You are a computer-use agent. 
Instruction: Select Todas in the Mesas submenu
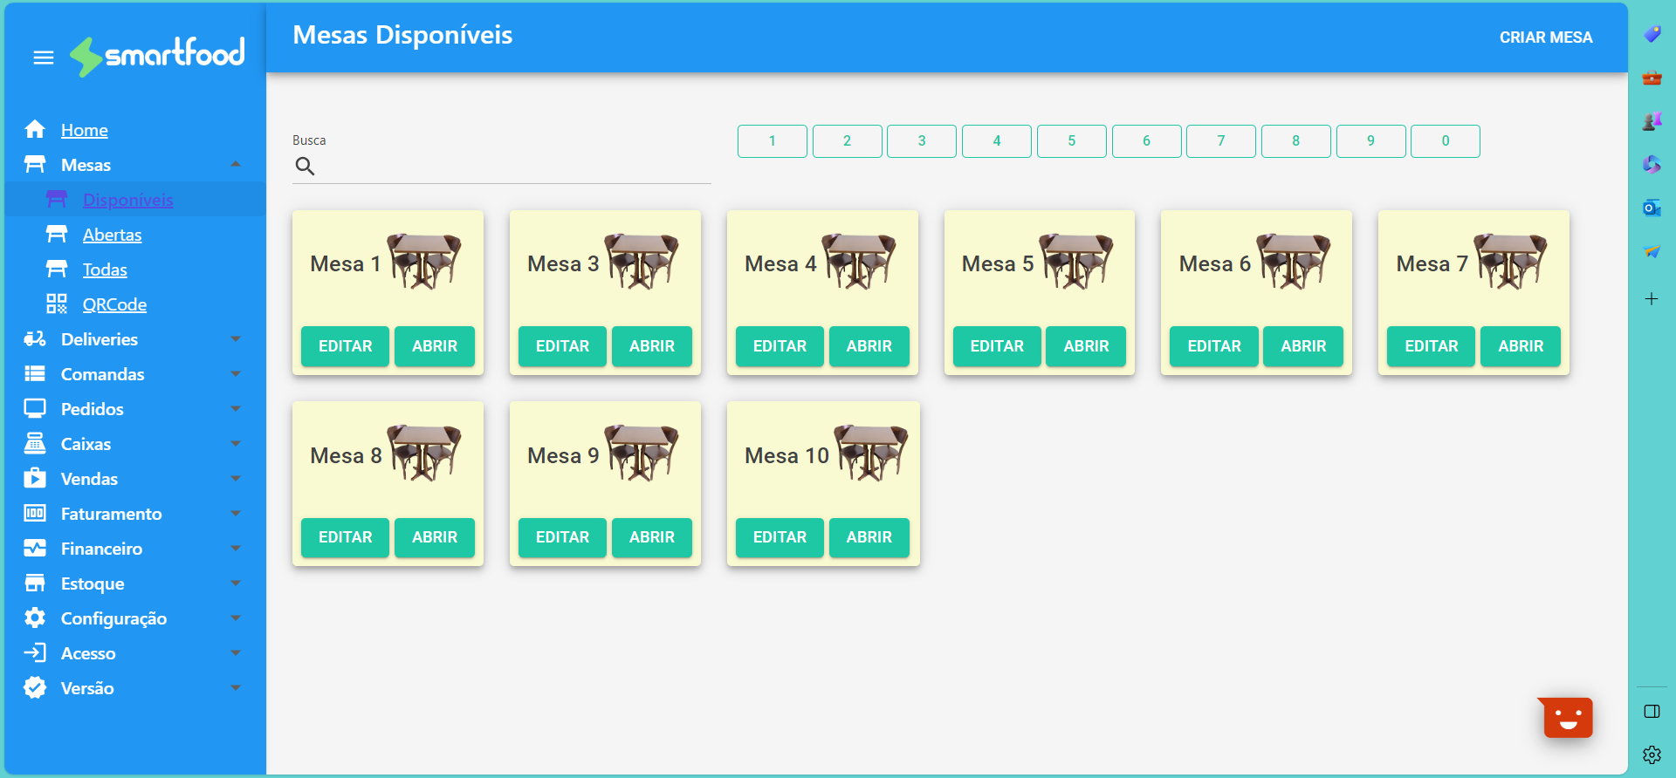pos(105,270)
